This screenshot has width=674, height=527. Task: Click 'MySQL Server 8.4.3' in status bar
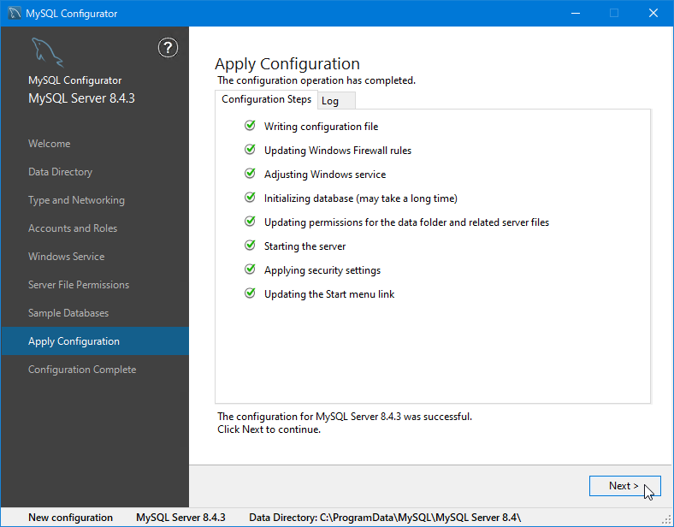tap(180, 518)
